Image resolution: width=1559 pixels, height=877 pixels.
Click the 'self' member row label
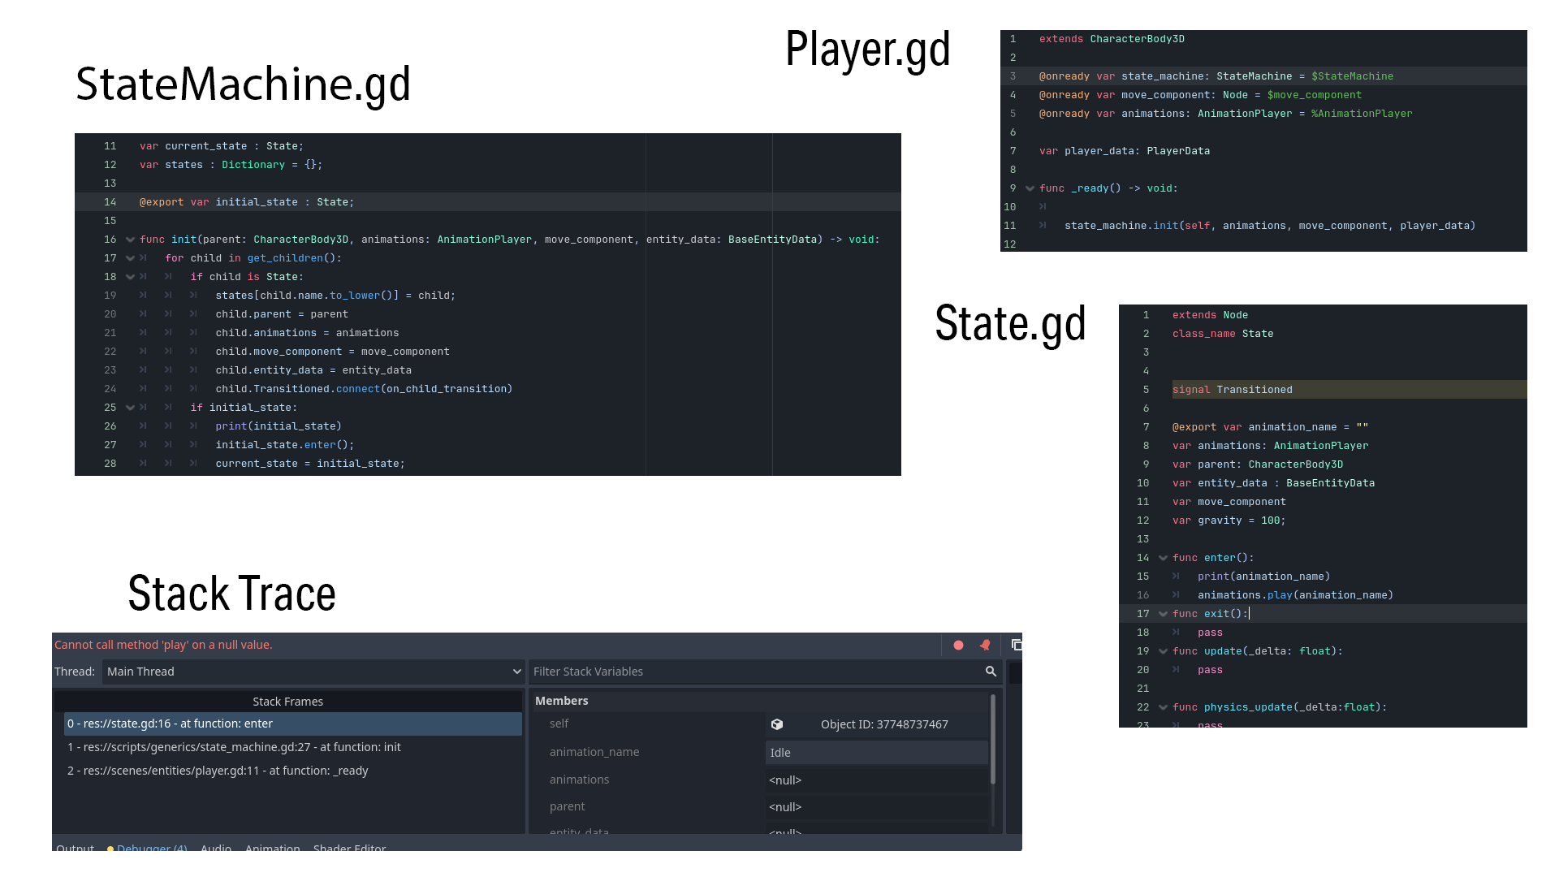pos(559,724)
